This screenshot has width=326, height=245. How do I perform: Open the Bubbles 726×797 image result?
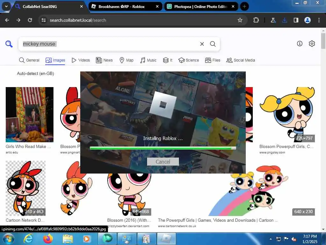[287, 115]
